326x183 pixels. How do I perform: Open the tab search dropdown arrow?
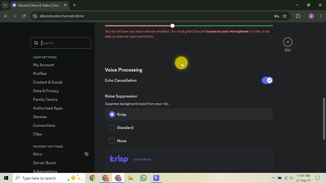[x=5, y=5]
